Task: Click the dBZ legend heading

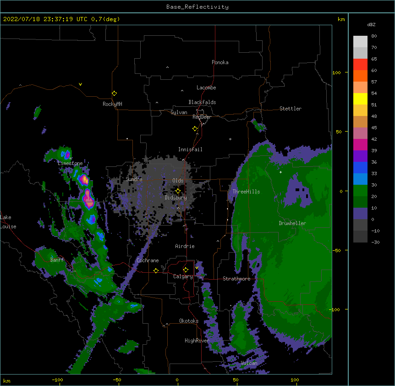Action: 371,24
